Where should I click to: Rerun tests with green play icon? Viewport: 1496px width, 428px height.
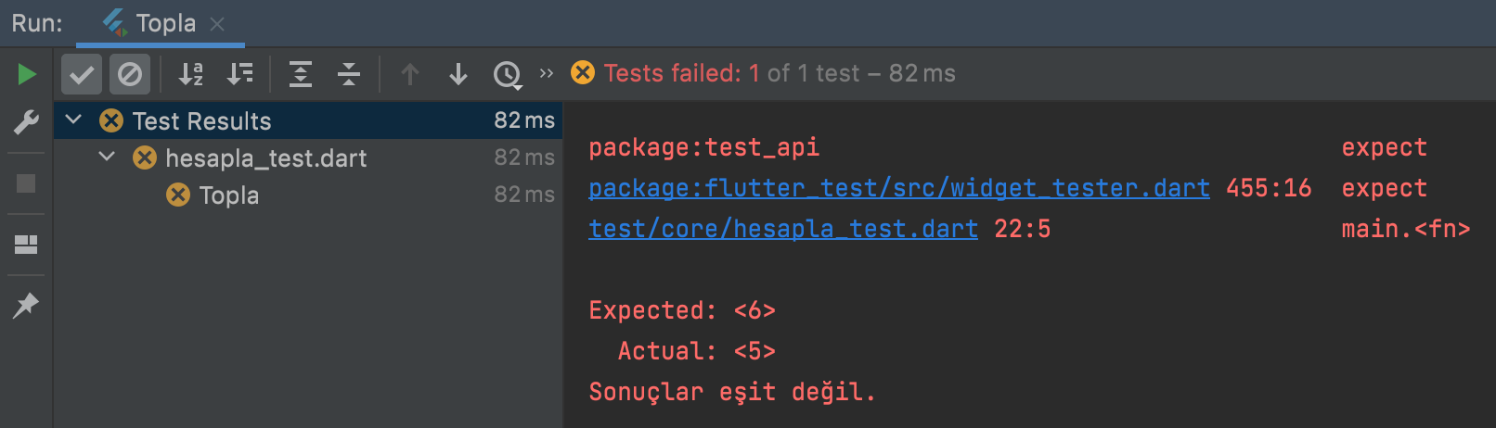[27, 74]
